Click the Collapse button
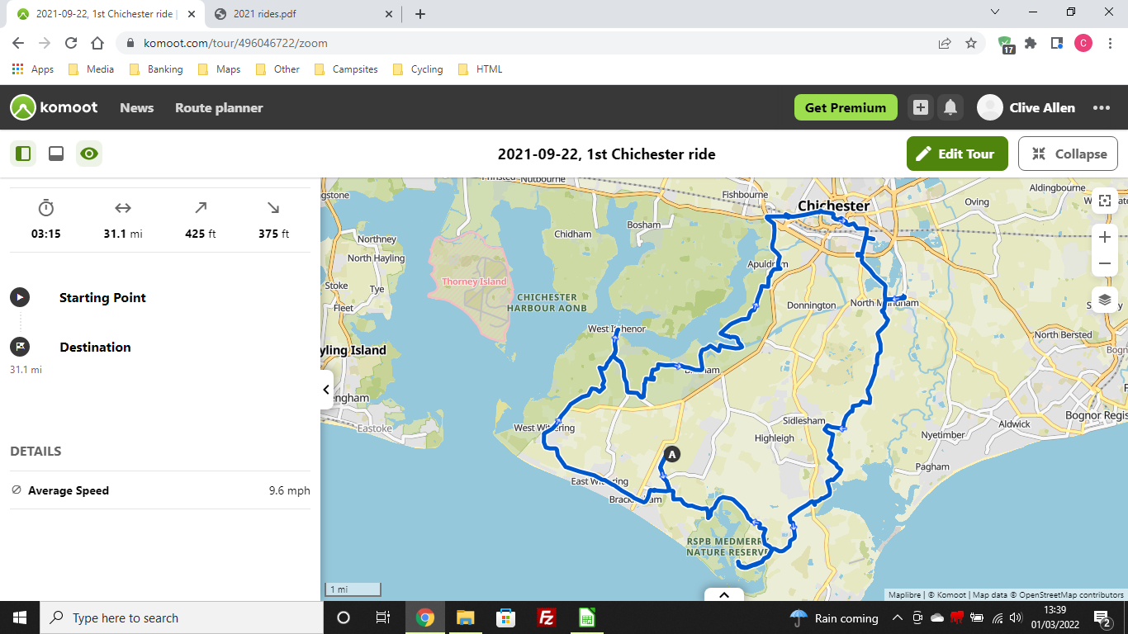Viewport: 1128px width, 634px height. click(x=1069, y=154)
